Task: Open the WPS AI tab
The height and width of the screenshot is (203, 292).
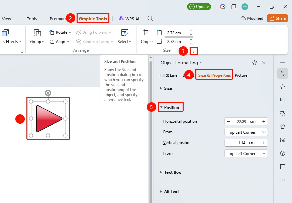Action: pos(129,19)
